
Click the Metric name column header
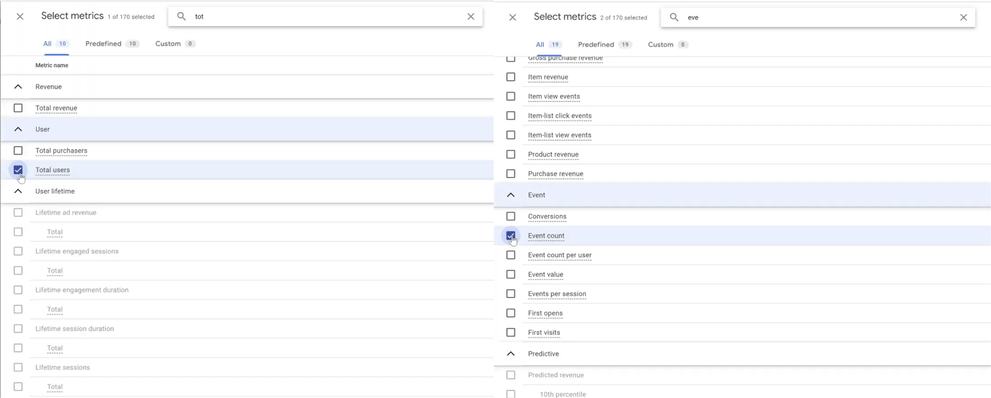tap(52, 66)
